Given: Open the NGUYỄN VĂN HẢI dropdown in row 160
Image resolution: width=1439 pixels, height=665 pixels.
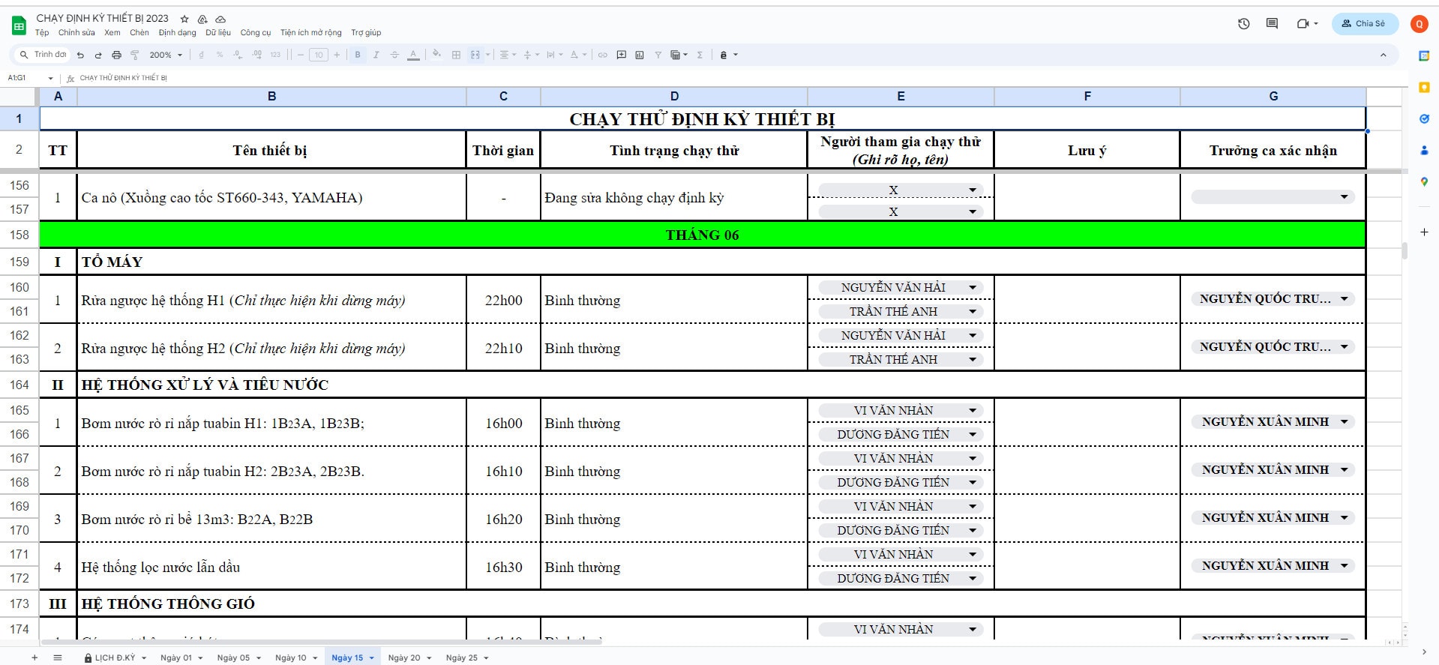Looking at the screenshot, I should [x=973, y=288].
